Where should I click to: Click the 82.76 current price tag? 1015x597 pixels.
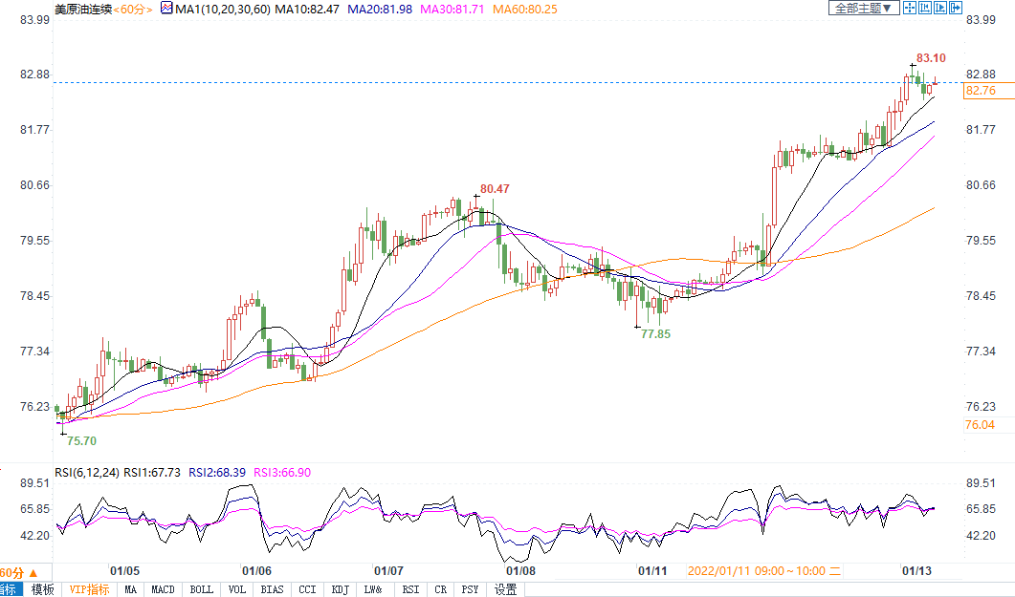point(982,91)
